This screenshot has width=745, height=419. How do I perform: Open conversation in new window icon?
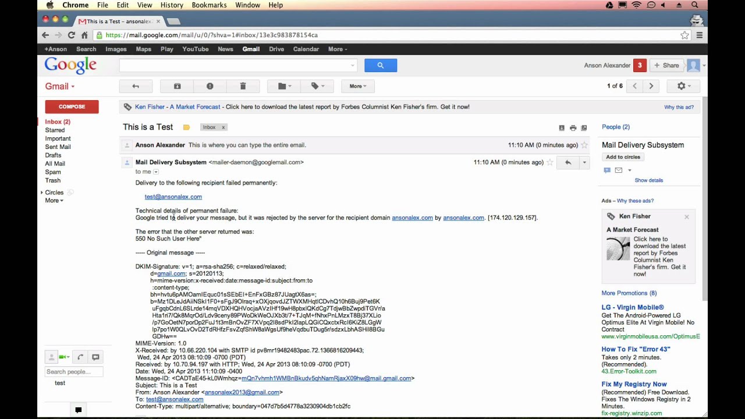[584, 127]
